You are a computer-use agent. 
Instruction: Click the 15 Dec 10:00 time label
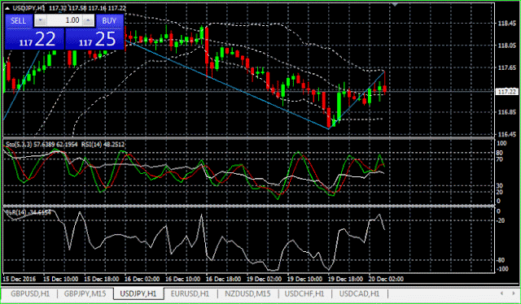pyautogui.click(x=61, y=279)
